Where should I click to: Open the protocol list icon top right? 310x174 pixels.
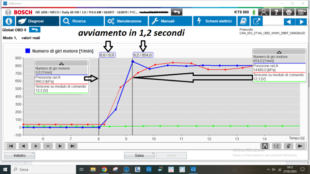coord(301,12)
